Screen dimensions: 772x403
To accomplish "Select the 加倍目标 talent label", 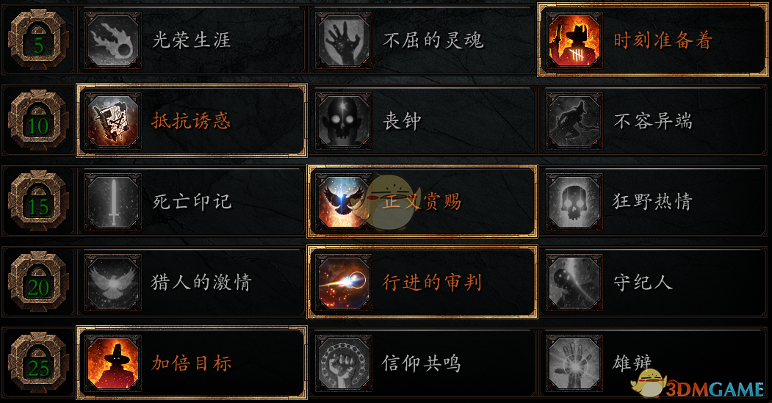I will point(192,363).
